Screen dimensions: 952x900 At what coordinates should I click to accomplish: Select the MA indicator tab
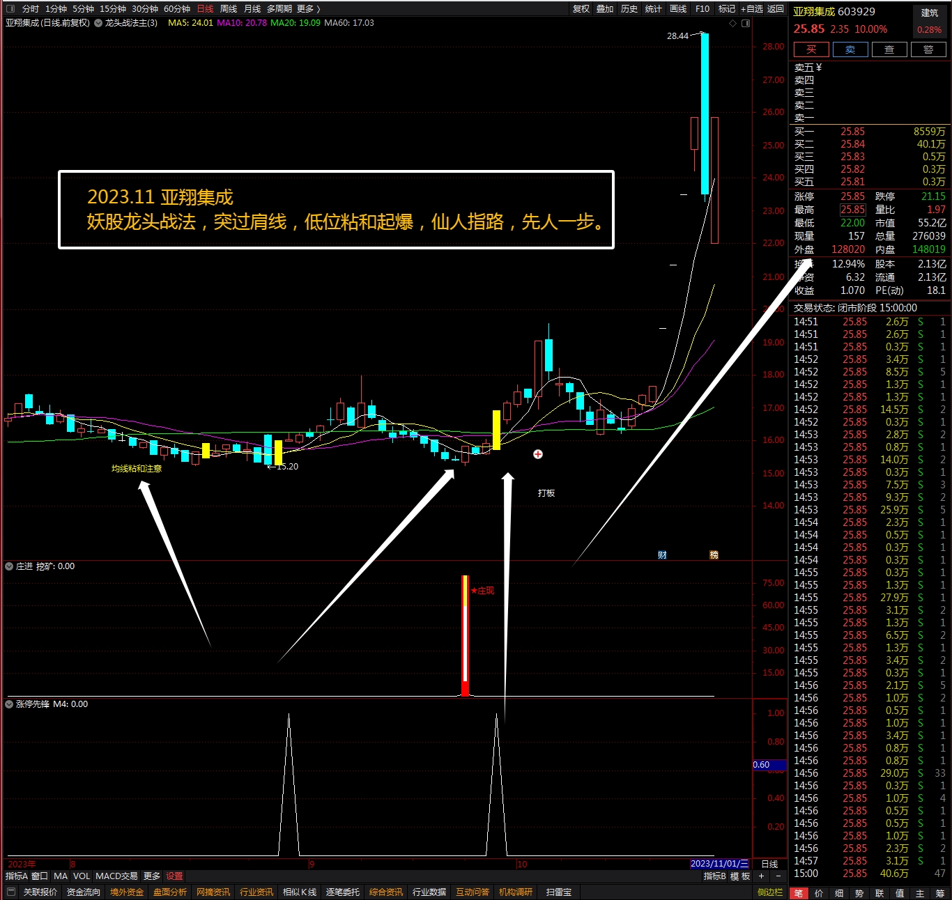(61, 876)
